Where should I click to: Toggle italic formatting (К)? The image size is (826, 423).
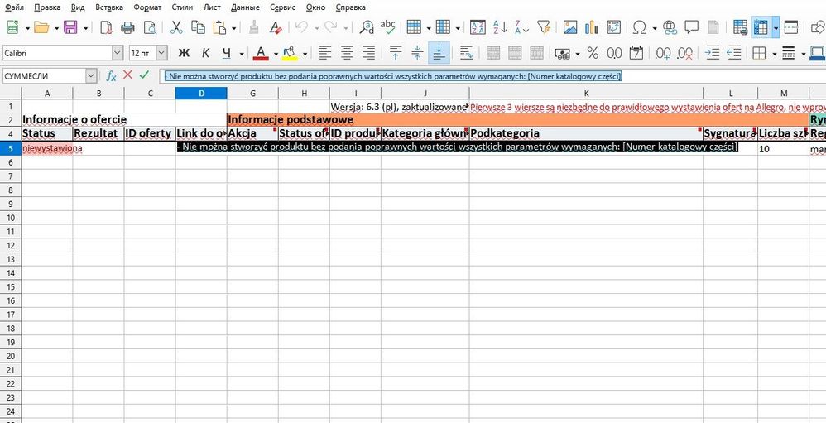click(x=205, y=53)
